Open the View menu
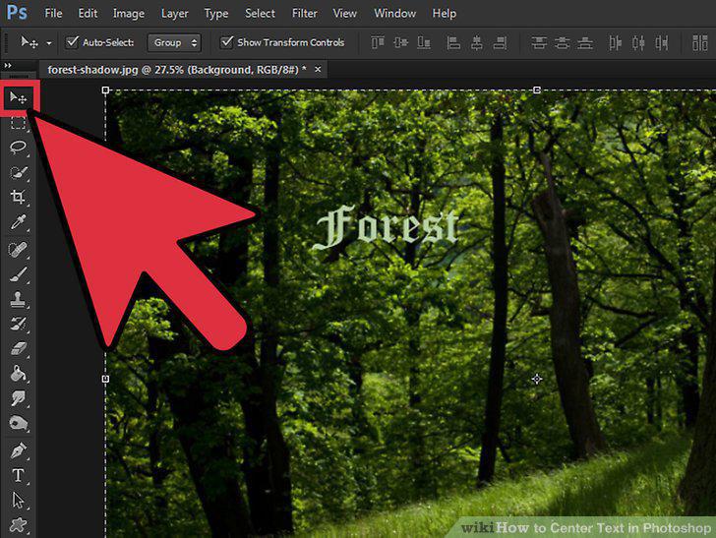 coord(344,13)
